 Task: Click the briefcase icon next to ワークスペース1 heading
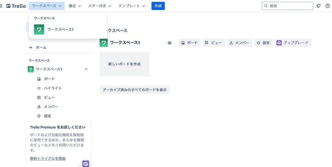coord(169,43)
